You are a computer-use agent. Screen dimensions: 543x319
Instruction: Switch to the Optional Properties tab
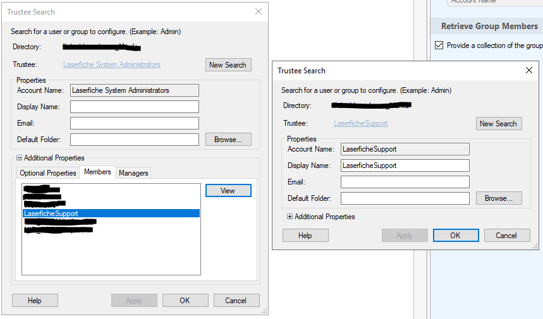coord(48,173)
